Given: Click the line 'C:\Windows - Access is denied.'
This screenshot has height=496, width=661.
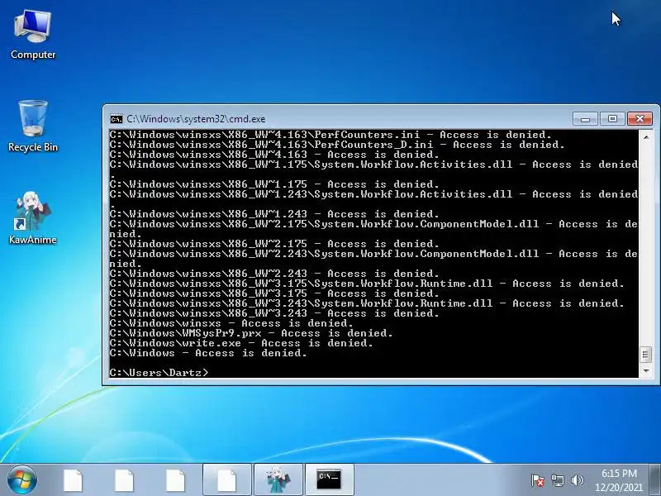Looking at the screenshot, I should pos(208,353).
